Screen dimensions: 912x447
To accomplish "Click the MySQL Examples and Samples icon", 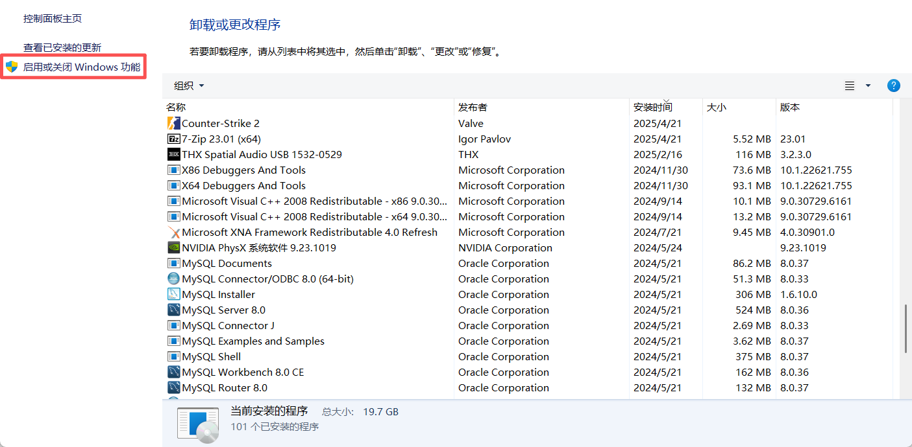I will pos(173,341).
